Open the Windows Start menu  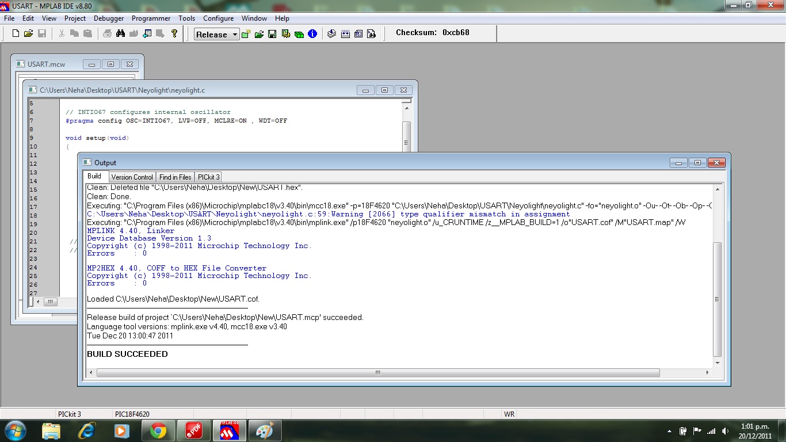click(x=14, y=430)
